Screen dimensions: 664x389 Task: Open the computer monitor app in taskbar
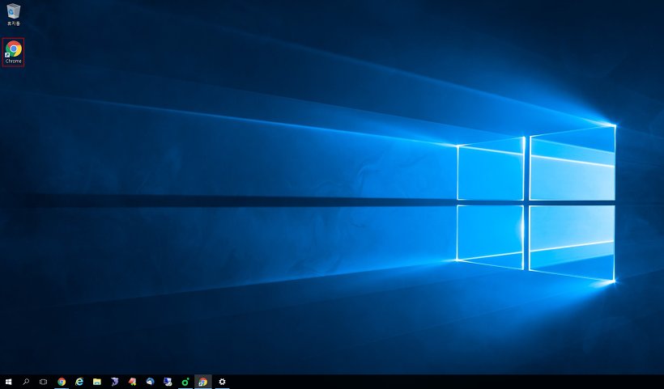[x=168, y=382]
